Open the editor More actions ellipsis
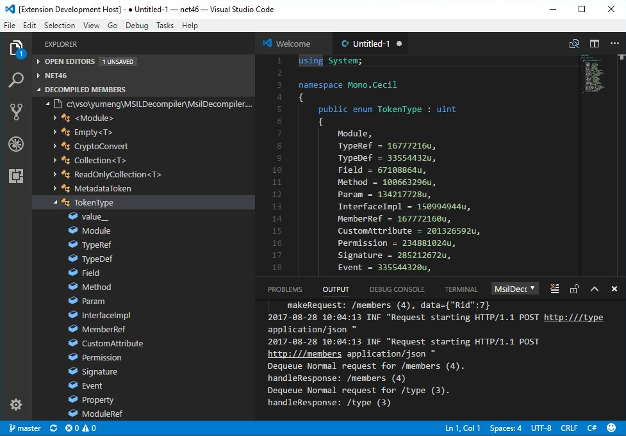Screen dimensions: 626x436 pyautogui.click(x=614, y=43)
